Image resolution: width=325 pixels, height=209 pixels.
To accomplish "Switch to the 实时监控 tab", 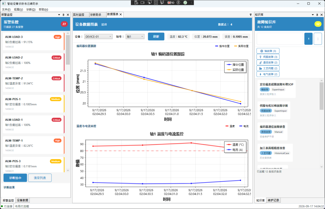I will tap(81, 15).
